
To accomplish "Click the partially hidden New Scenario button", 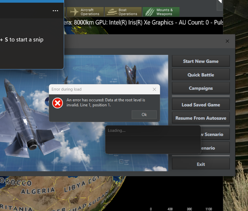I will coord(215,134).
